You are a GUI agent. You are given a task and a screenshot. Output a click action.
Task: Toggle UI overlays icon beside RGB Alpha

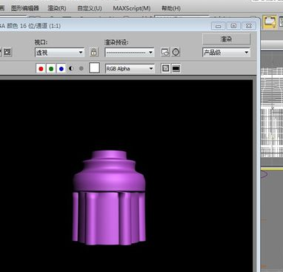tap(165, 68)
